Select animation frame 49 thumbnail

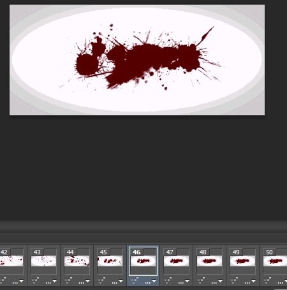pyautogui.click(x=242, y=261)
